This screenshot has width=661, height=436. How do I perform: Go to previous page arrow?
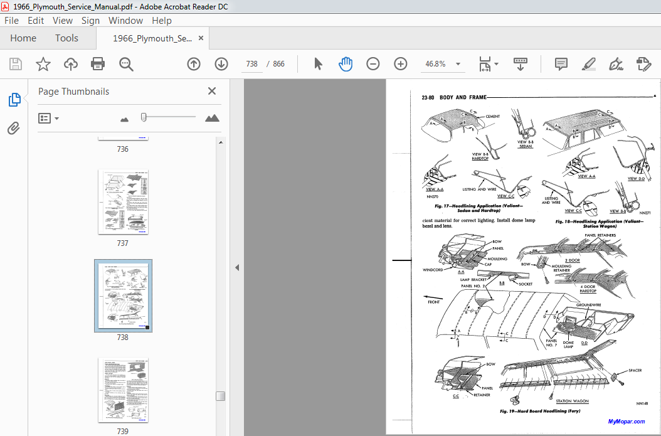pyautogui.click(x=194, y=64)
